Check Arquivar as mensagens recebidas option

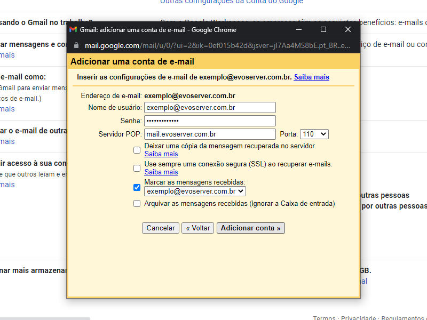pos(137,204)
